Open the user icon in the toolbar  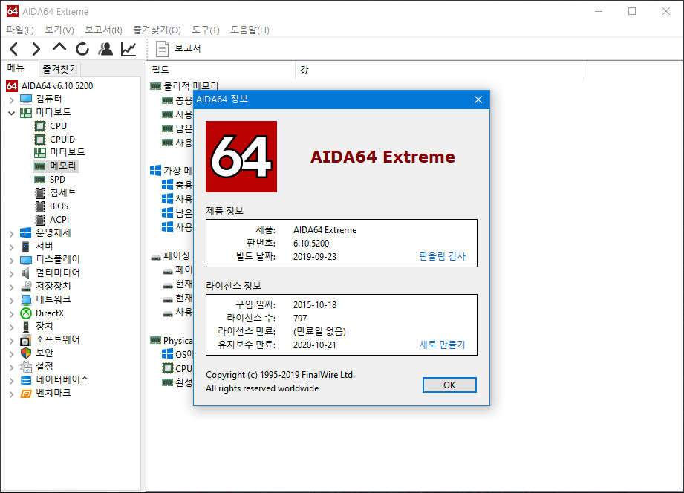click(105, 49)
